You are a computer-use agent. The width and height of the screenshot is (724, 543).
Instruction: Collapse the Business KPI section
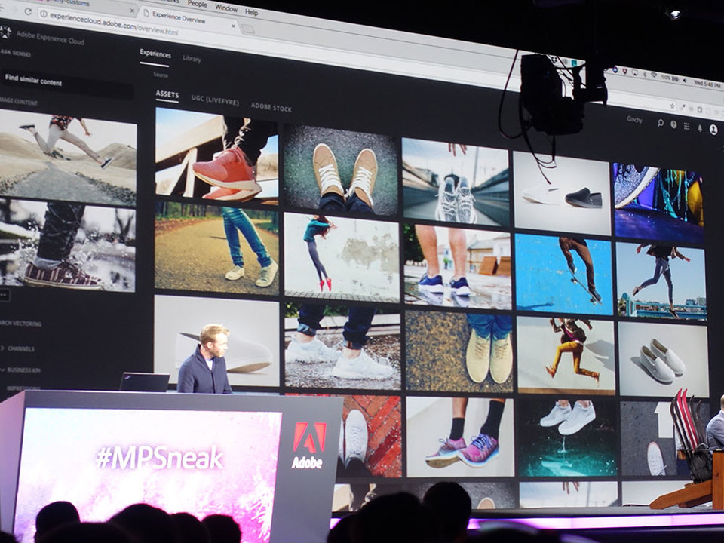(x=21, y=370)
